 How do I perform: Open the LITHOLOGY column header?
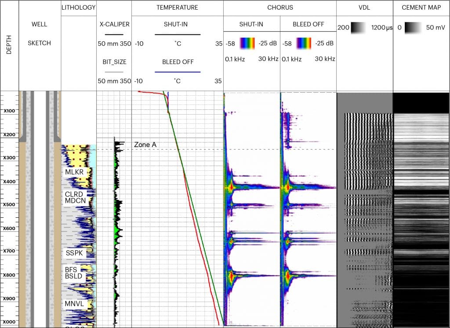click(x=79, y=7)
